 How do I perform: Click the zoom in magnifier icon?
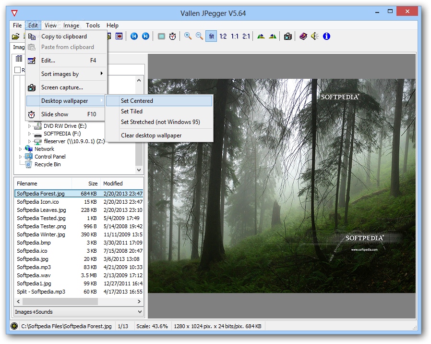188,37
